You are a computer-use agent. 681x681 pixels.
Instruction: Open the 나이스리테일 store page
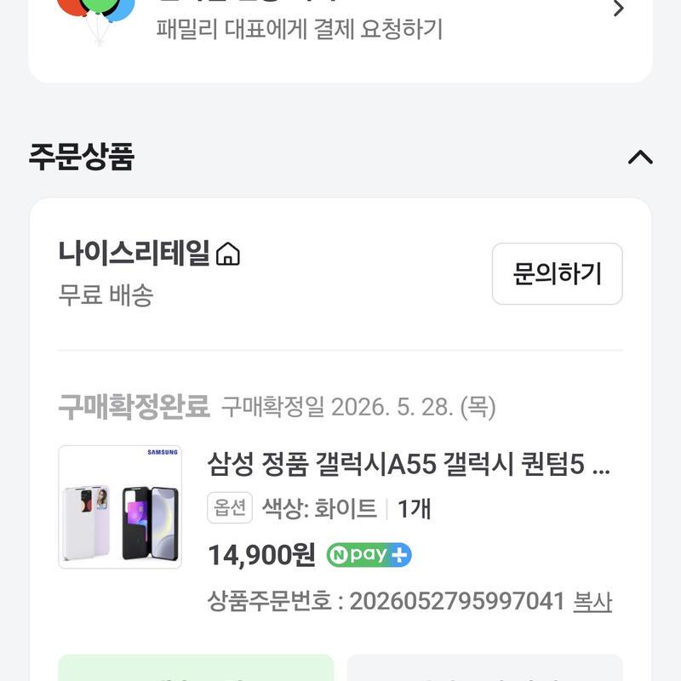(x=134, y=253)
